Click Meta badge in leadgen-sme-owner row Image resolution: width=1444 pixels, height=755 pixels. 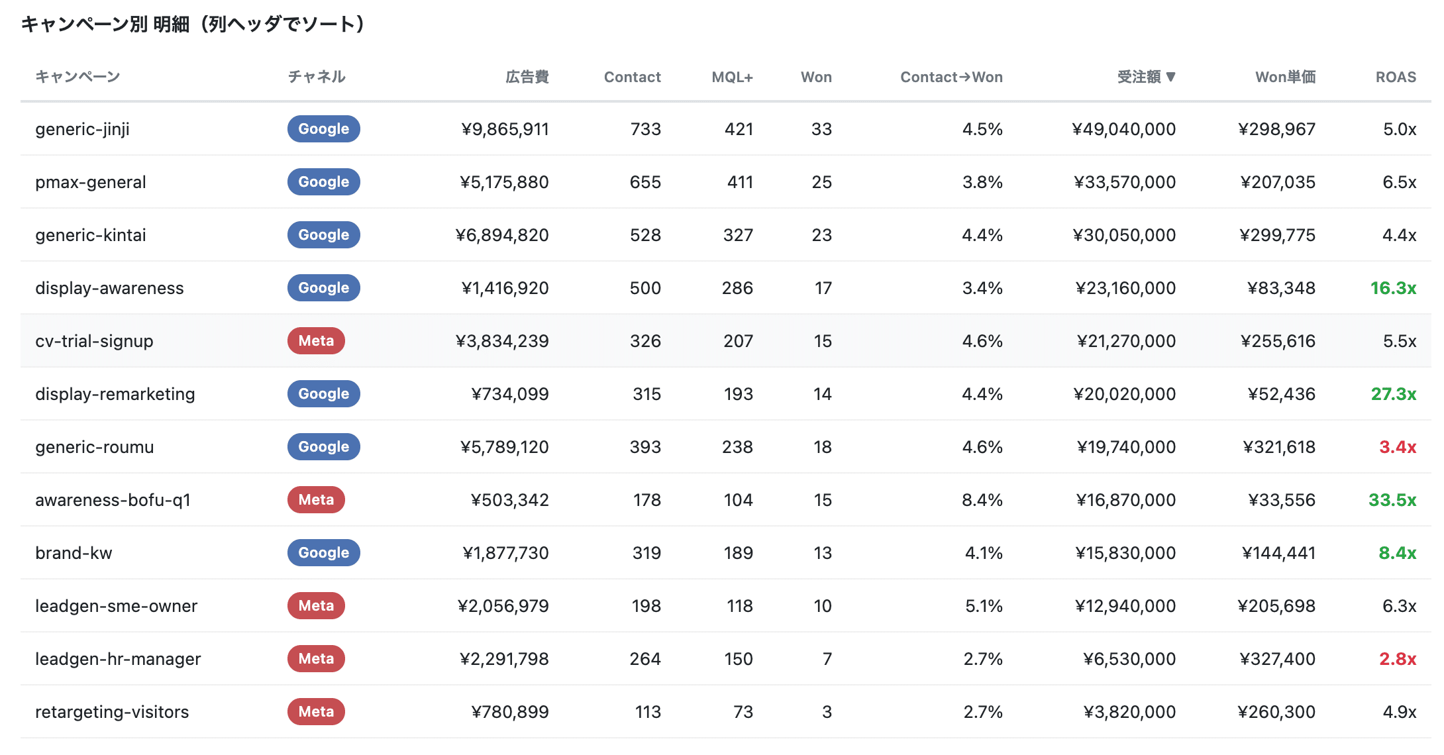pyautogui.click(x=316, y=606)
